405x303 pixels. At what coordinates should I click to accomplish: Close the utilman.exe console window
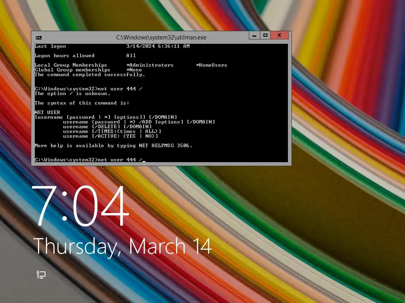[279, 35]
